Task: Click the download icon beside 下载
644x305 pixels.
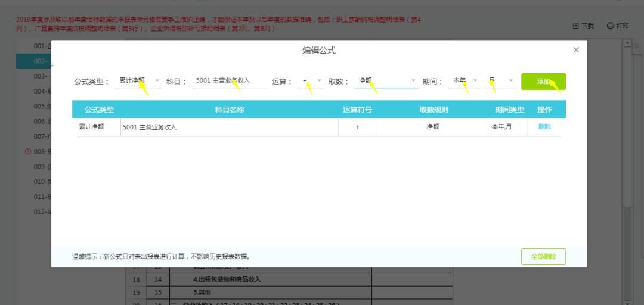Action: (576, 26)
